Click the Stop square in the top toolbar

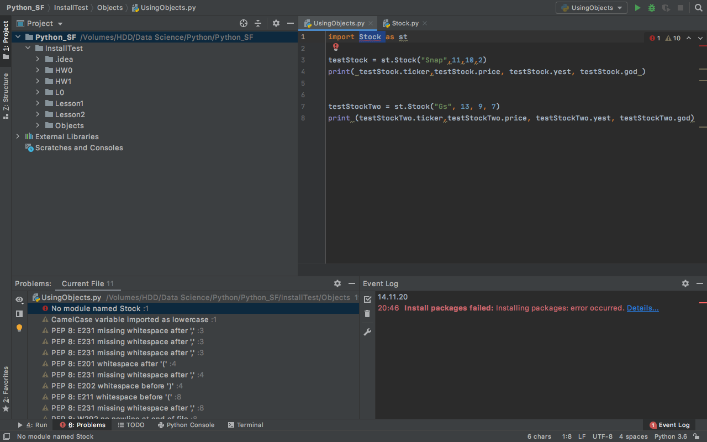pyautogui.click(x=680, y=8)
